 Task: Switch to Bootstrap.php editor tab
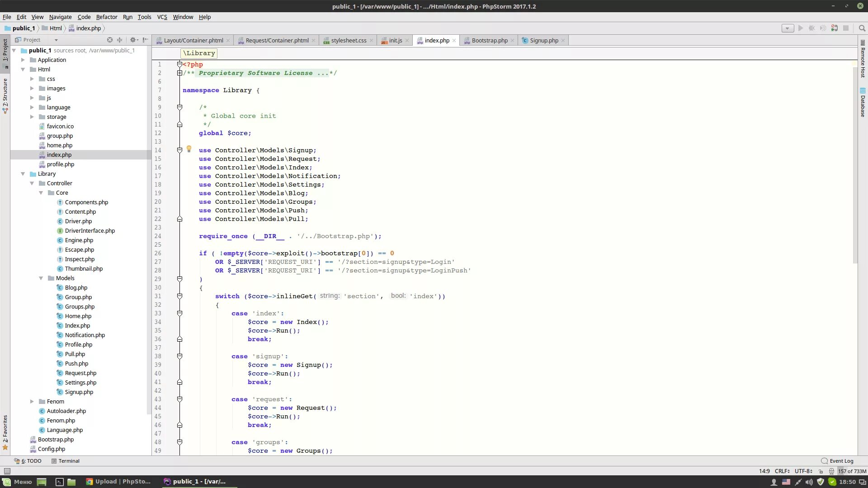pyautogui.click(x=489, y=40)
